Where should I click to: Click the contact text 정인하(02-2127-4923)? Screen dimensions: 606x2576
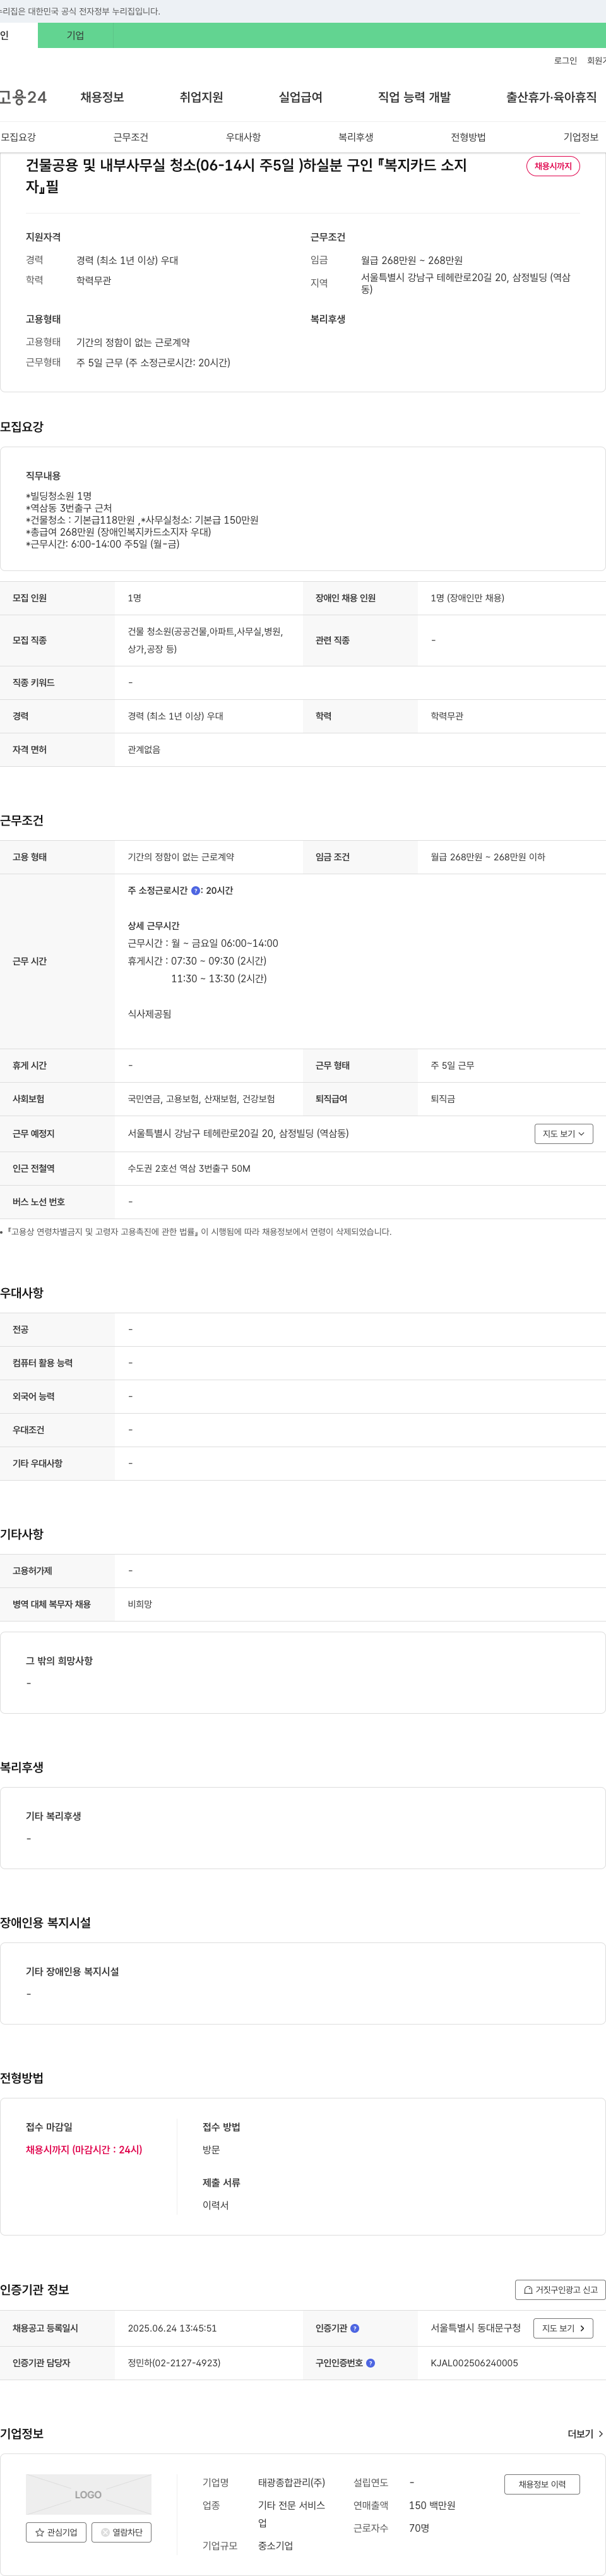pos(174,2363)
